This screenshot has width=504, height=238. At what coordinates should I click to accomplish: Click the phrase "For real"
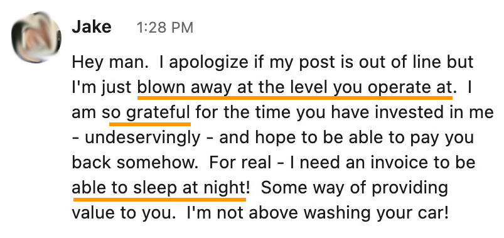(x=240, y=163)
